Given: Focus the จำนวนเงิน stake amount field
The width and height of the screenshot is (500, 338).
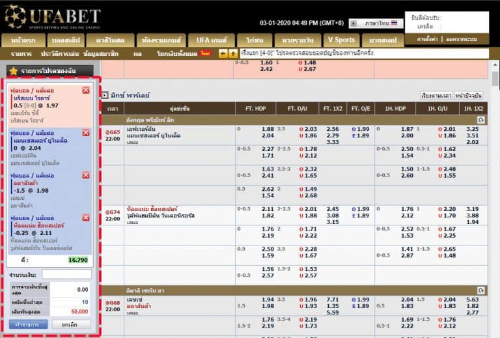Looking at the screenshot, I should (66, 274).
